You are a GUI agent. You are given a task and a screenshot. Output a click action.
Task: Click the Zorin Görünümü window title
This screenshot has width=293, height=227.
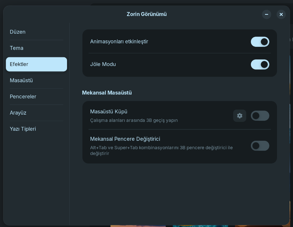pyautogui.click(x=147, y=14)
